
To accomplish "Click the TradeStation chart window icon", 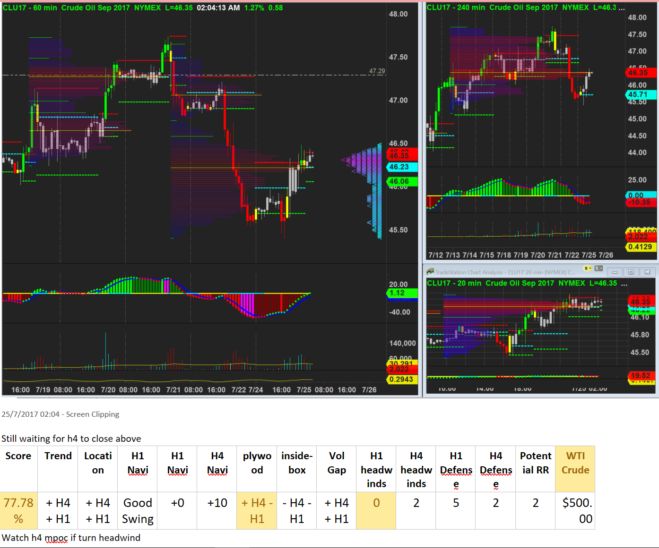I will pyautogui.click(x=430, y=272).
